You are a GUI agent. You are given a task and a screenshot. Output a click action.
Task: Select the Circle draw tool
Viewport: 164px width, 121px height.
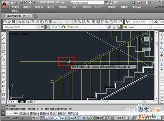(3, 60)
